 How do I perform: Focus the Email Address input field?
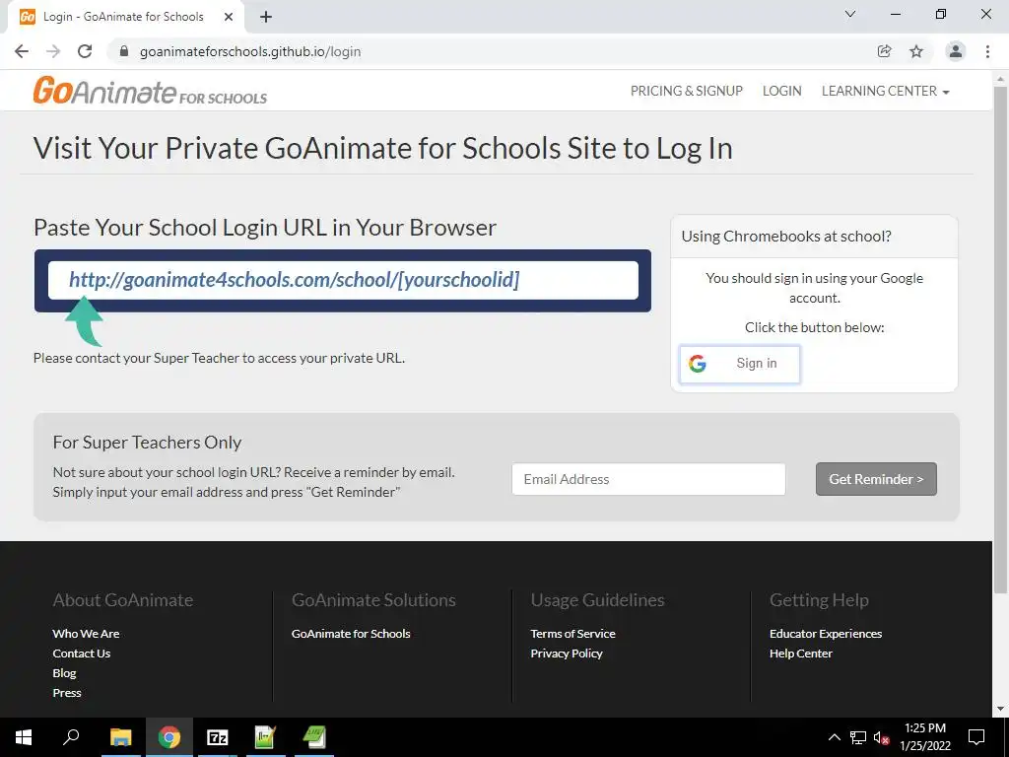(x=648, y=479)
